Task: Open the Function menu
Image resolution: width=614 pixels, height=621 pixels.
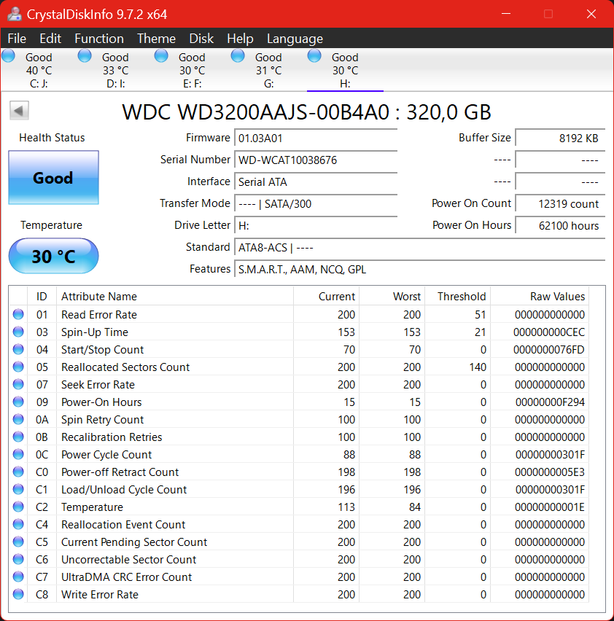Action: (x=99, y=39)
